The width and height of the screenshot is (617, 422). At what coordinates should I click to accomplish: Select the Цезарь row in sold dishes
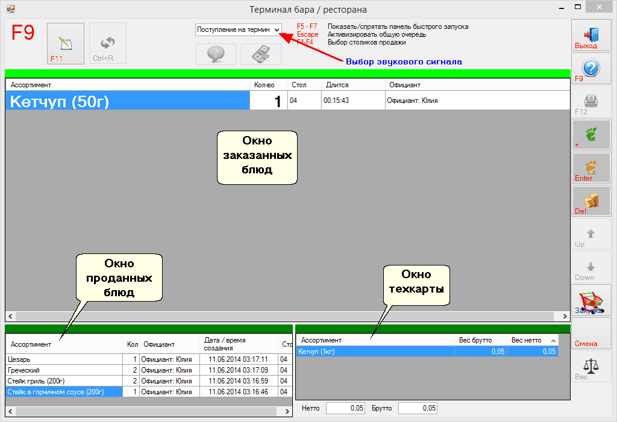click(x=149, y=359)
